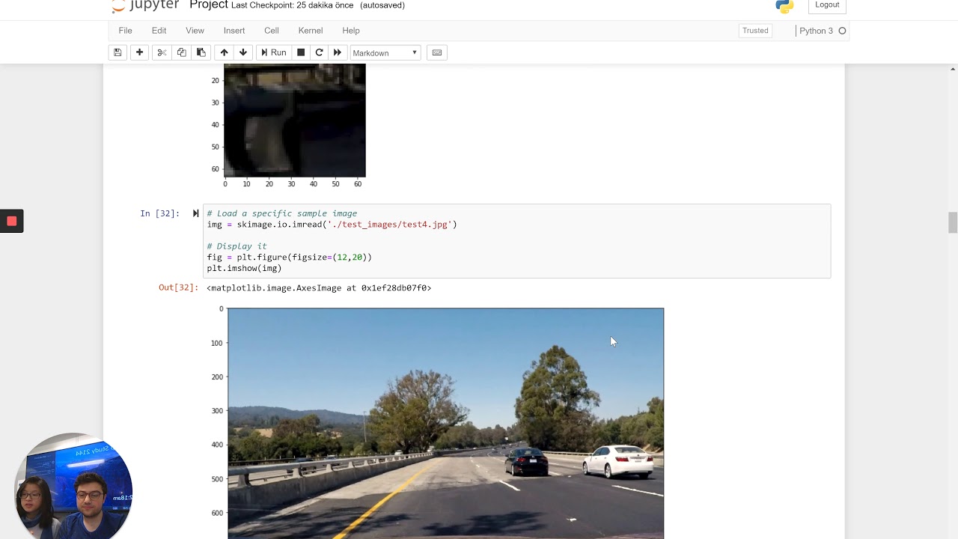Move selected cell up arrow
The width and height of the screenshot is (958, 539).
pos(224,52)
